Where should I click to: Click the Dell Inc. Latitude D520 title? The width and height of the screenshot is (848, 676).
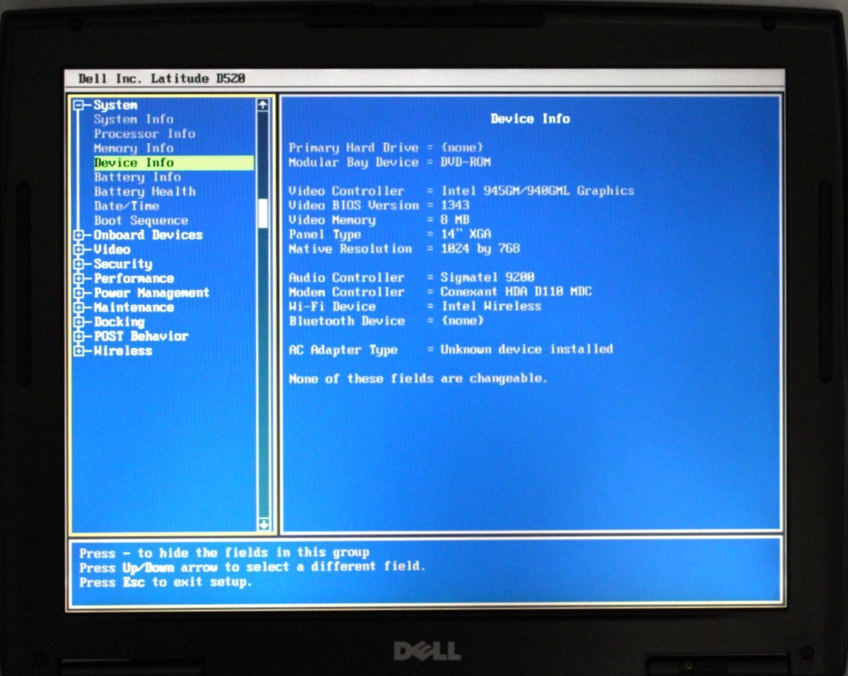coord(162,79)
